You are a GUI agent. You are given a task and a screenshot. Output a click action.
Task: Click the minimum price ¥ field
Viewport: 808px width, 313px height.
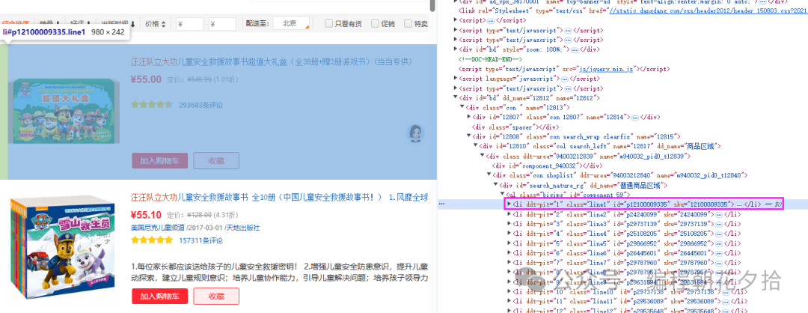coord(189,24)
